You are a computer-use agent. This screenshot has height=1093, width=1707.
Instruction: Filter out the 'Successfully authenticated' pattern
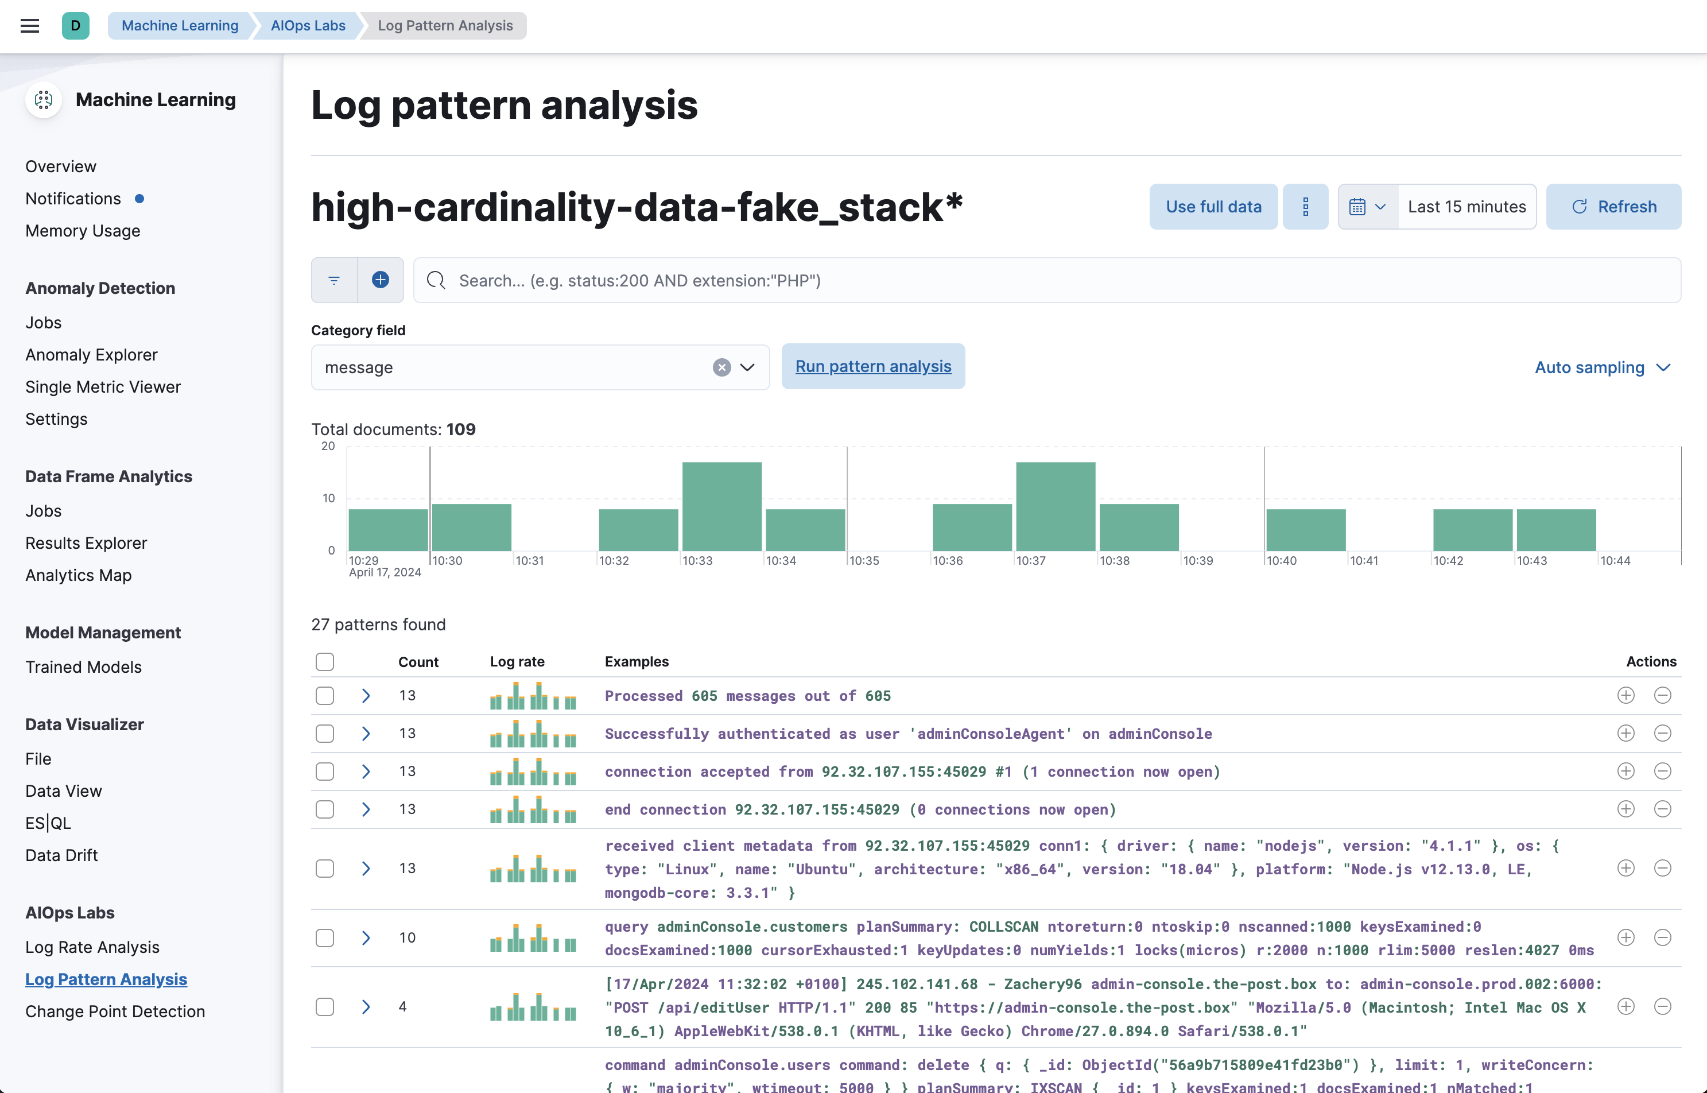1662,733
